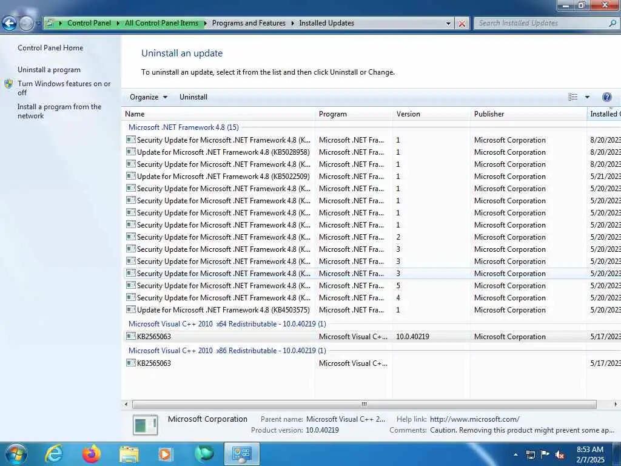Click the Action Center flag icon
621x466 pixels.
[x=545, y=454]
